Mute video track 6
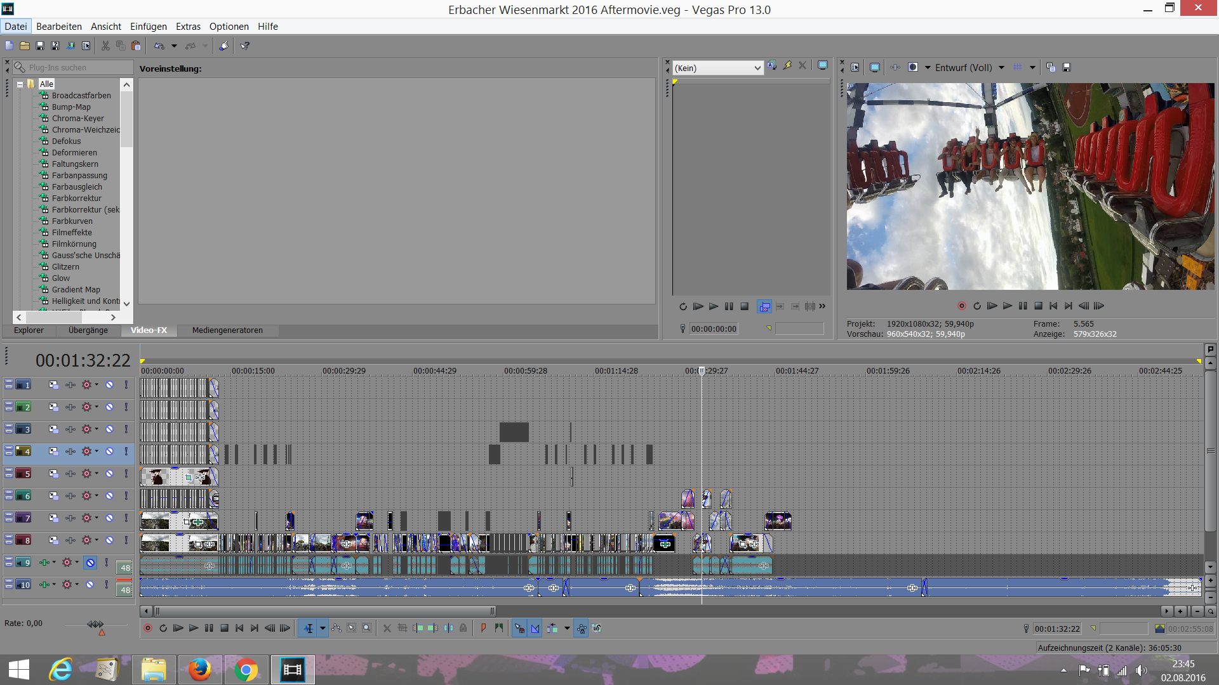This screenshot has width=1219, height=685. pos(109,496)
